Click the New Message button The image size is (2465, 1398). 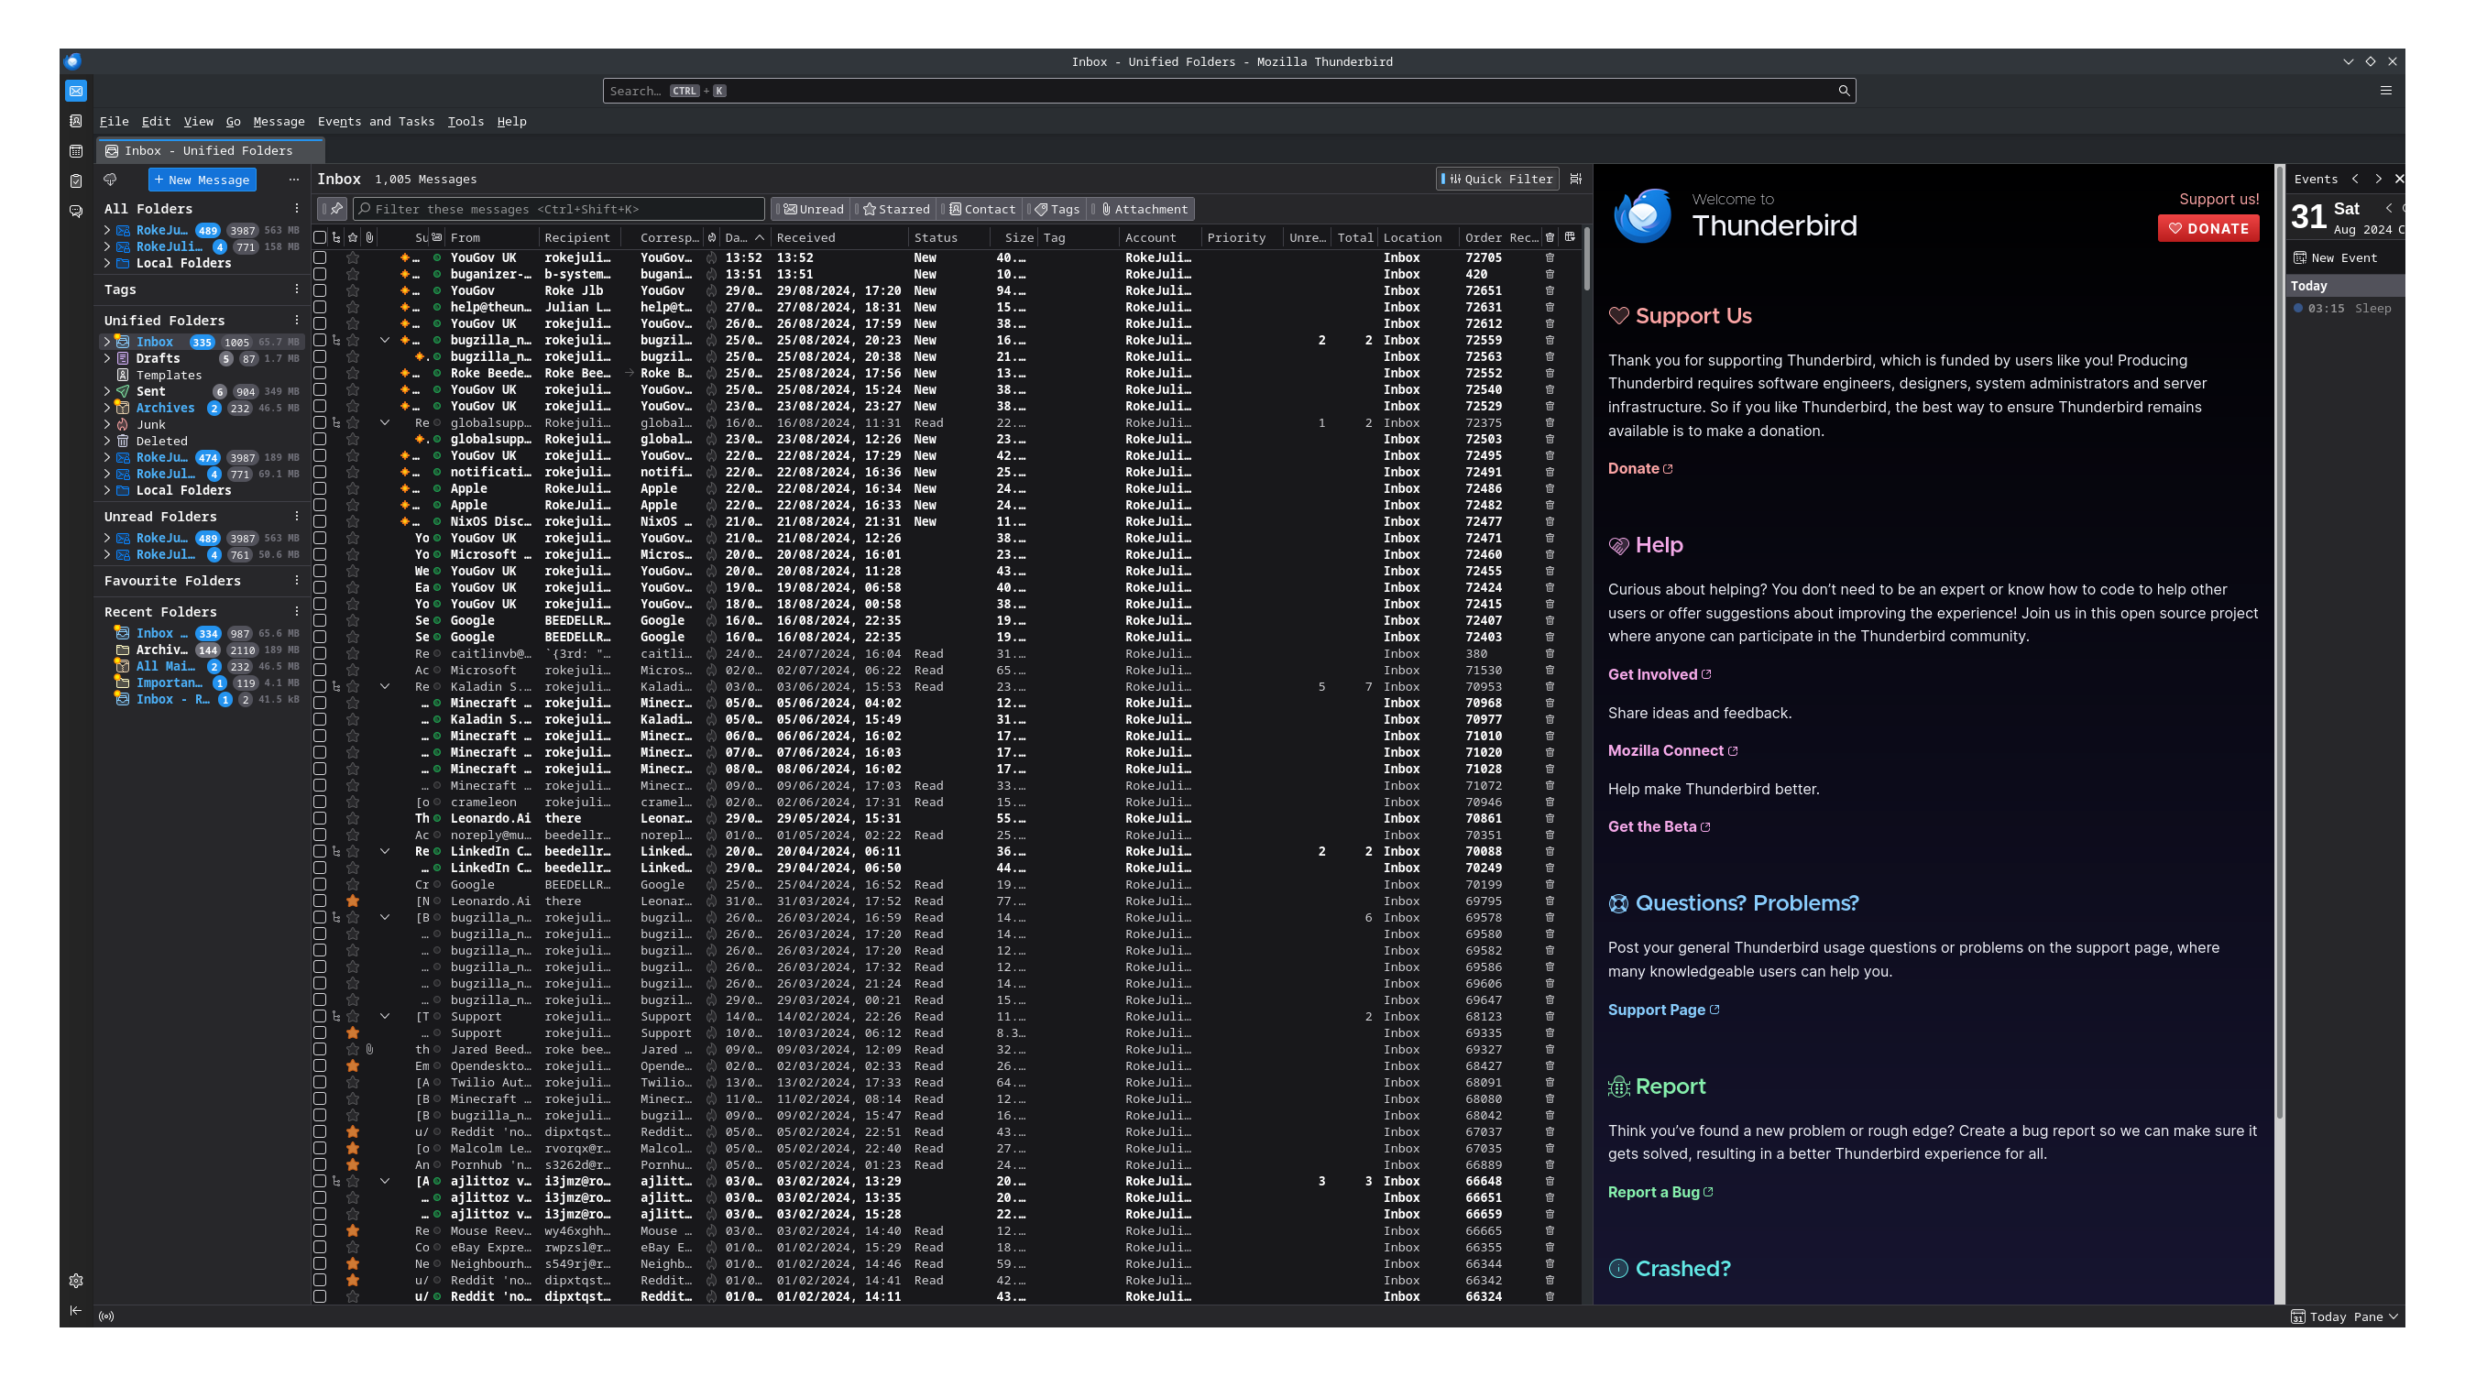tap(202, 180)
